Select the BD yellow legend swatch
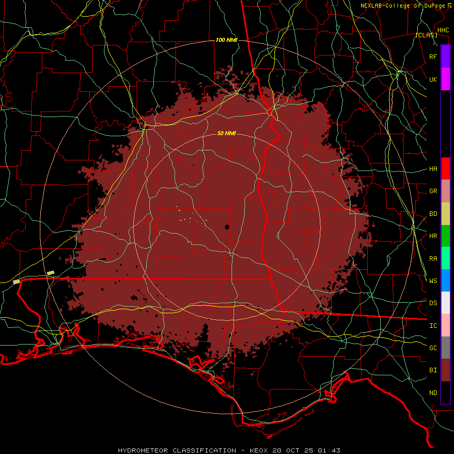454x454 pixels. click(445, 214)
